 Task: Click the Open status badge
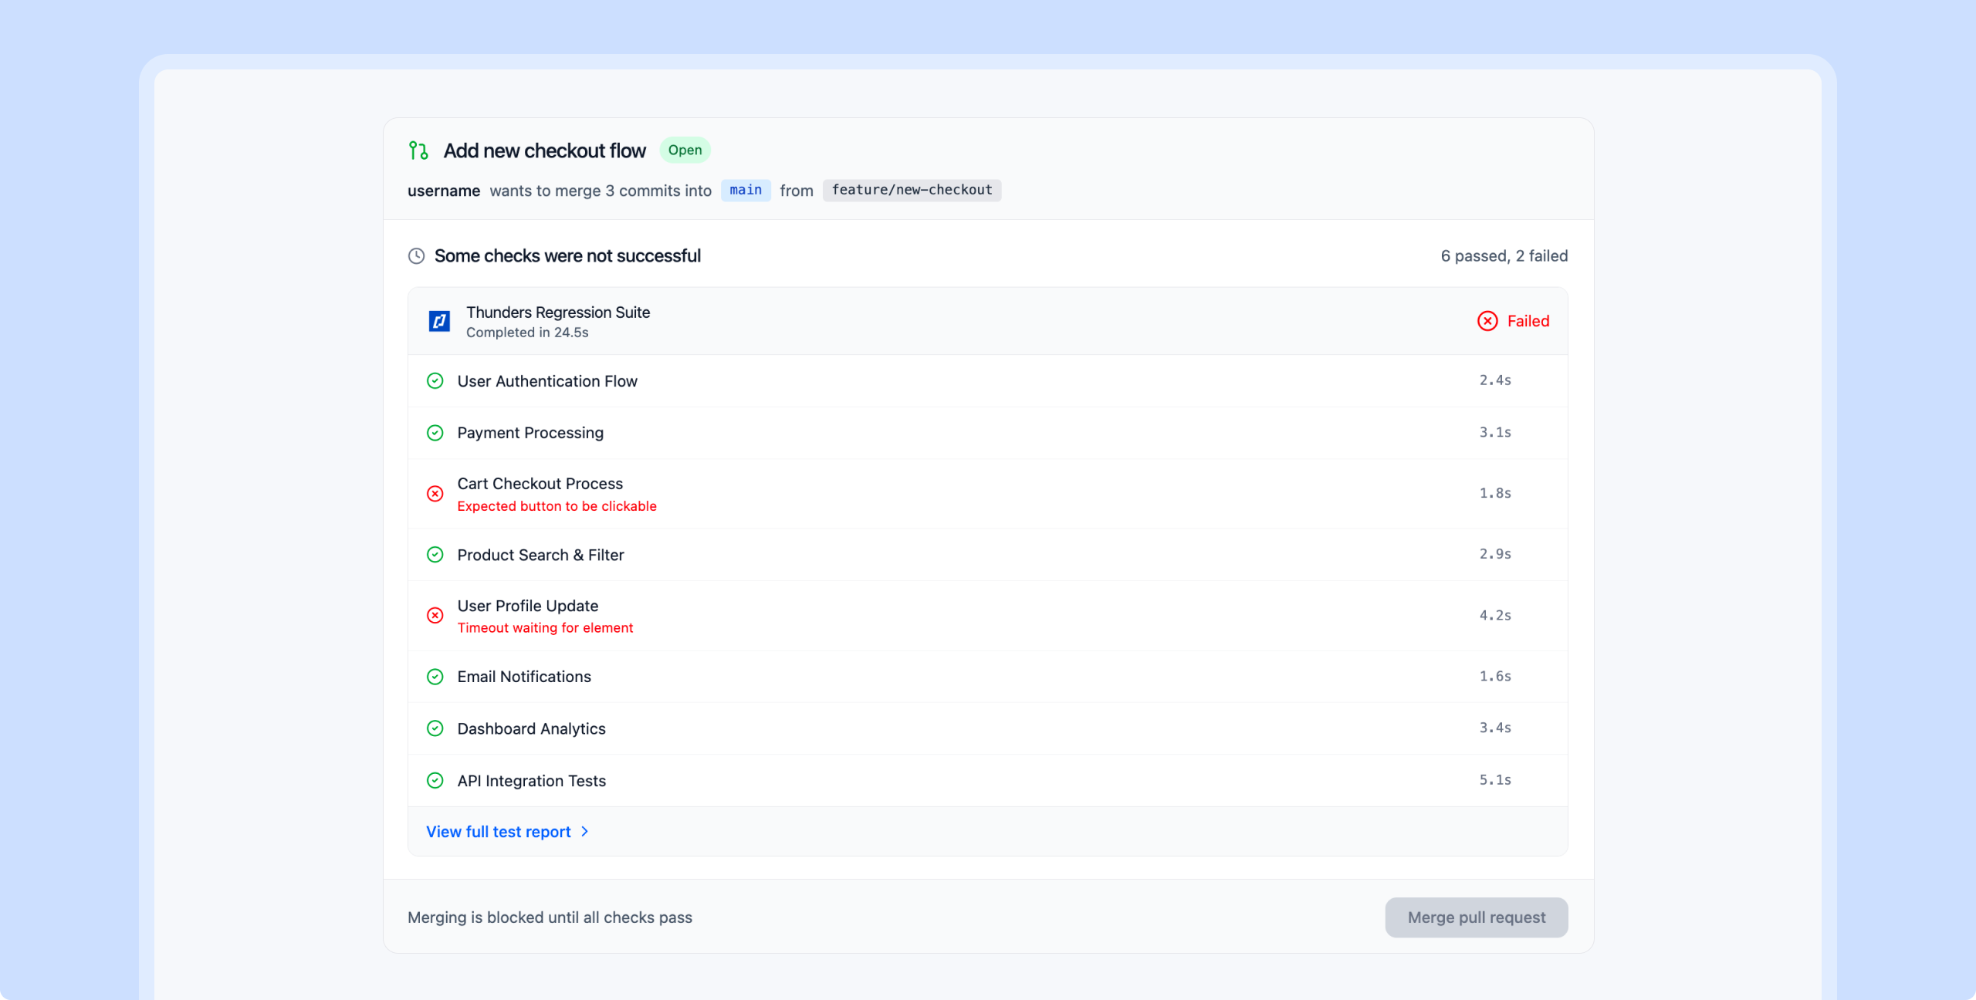[x=685, y=150]
